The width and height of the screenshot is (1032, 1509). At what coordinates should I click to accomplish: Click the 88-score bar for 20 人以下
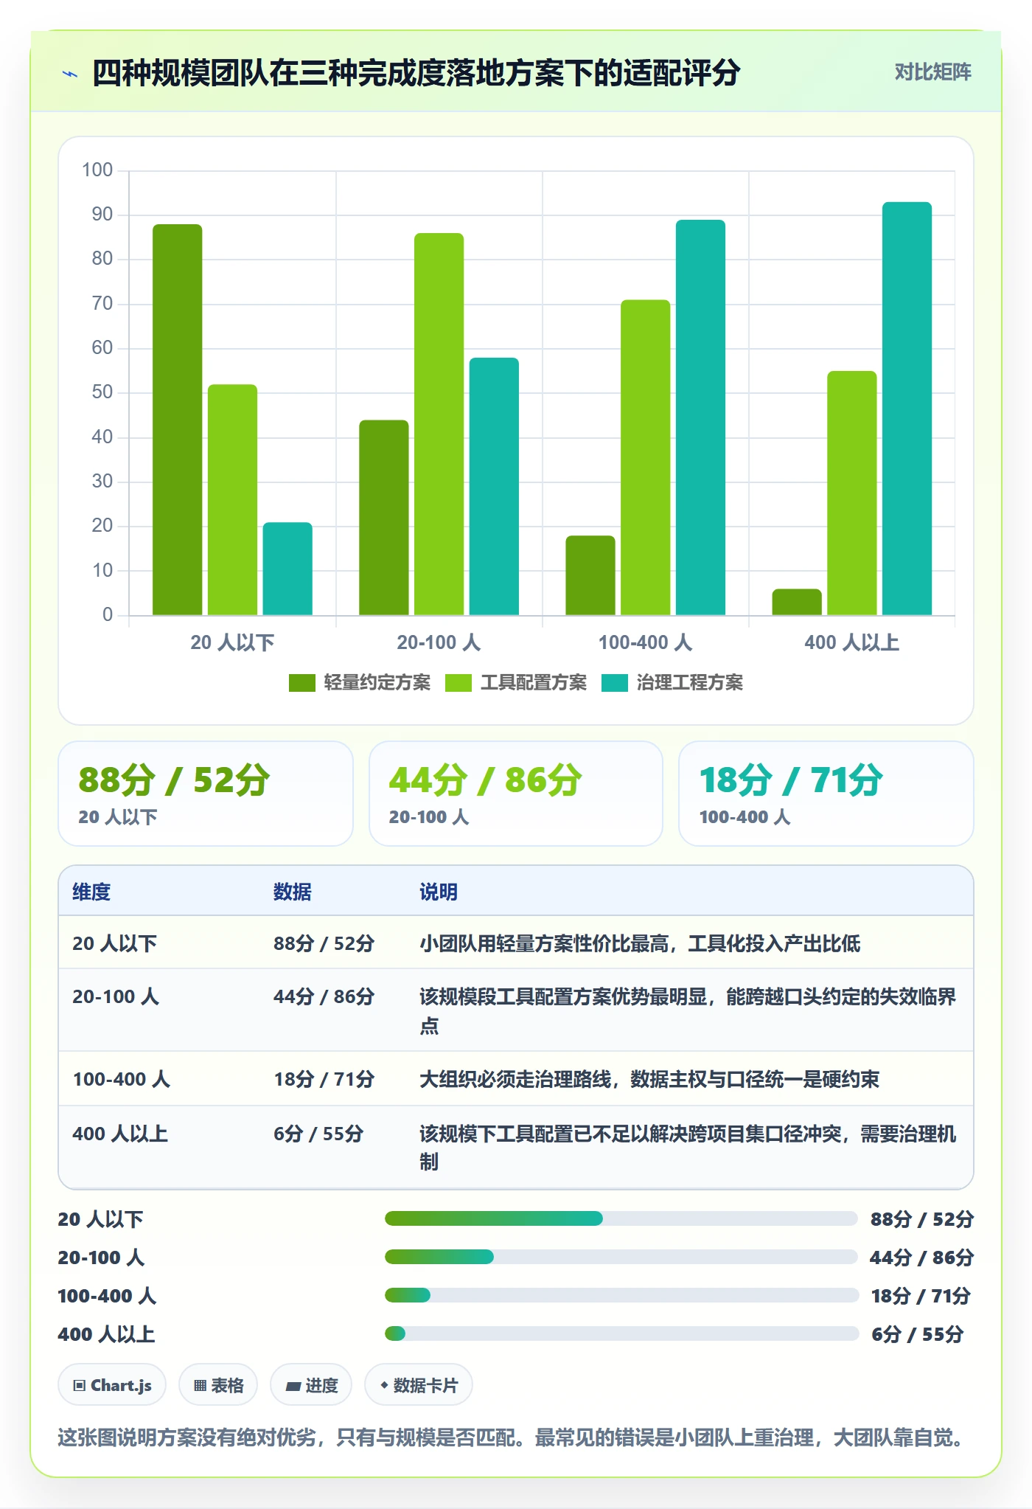coord(177,420)
